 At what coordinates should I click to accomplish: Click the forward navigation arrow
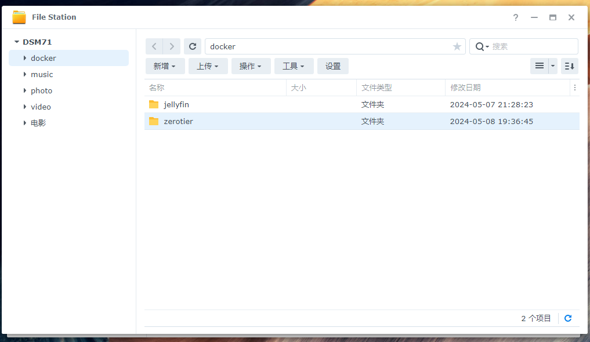pyautogui.click(x=172, y=46)
